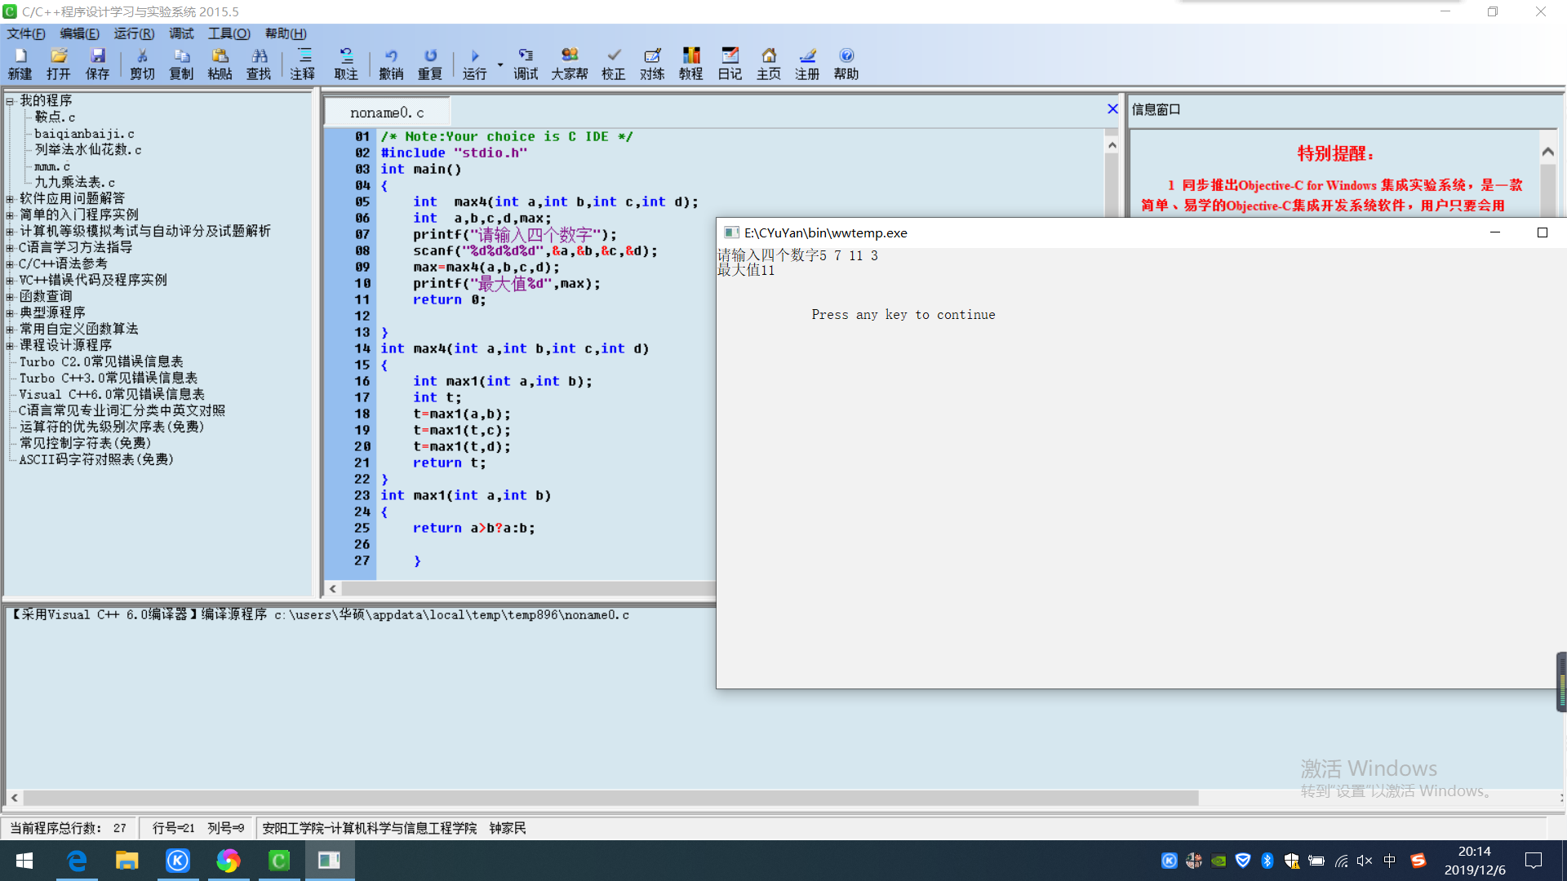Image resolution: width=1567 pixels, height=881 pixels.
Task: Open the 运行(R) menu
Action: coord(134,33)
